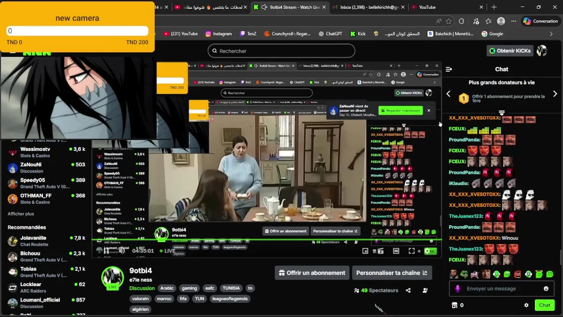This screenshot has height=317, width=563.
Task: Send message with green Chat button
Action: pos(545,305)
